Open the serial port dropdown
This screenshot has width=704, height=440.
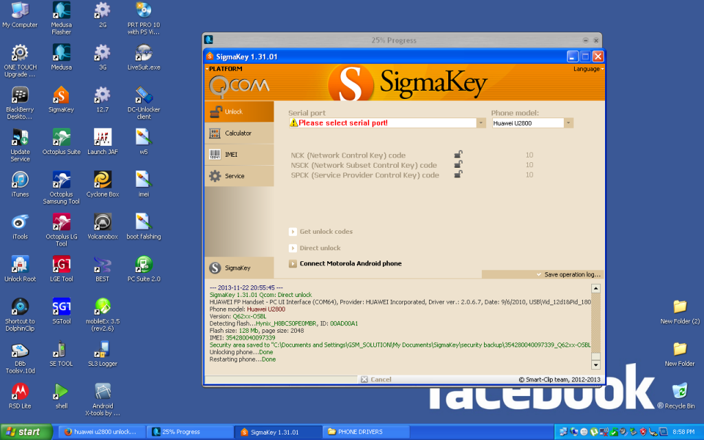pyautogui.click(x=481, y=122)
